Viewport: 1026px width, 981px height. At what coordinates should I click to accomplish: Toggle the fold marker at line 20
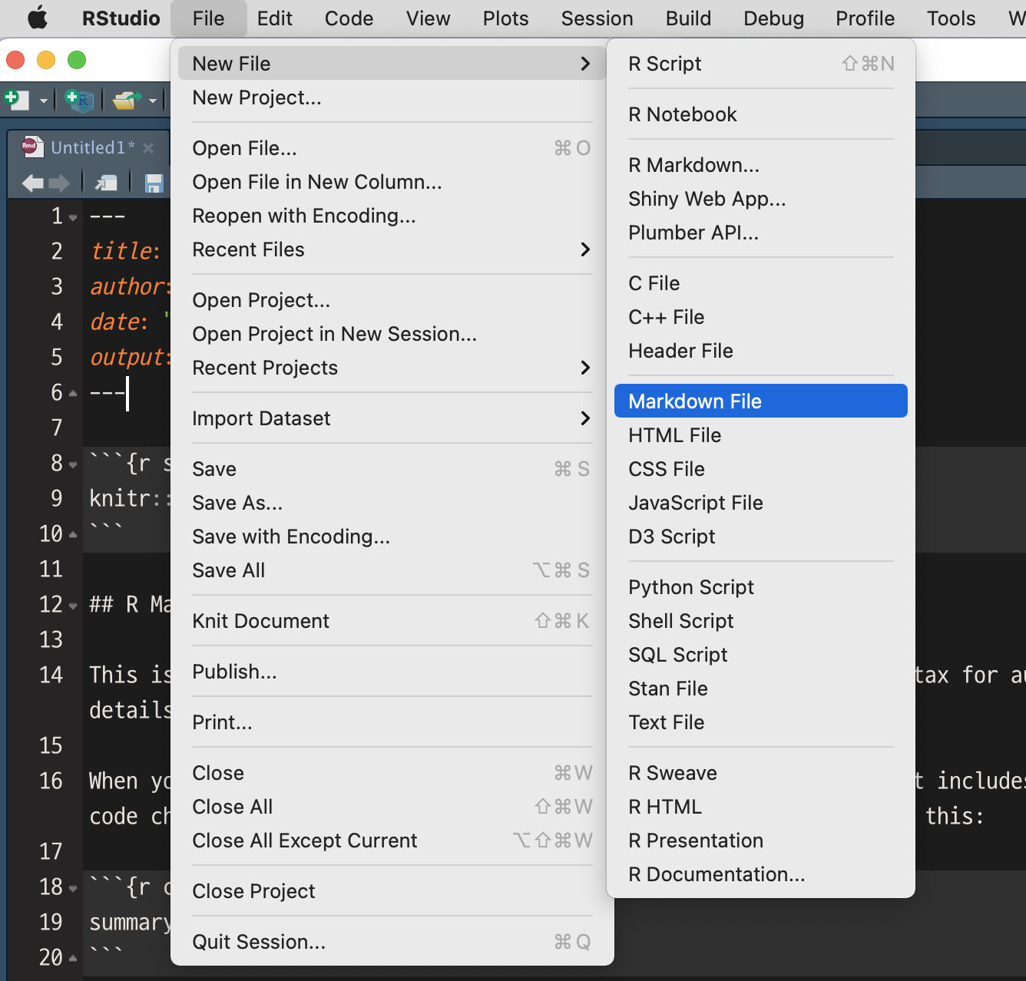tap(73, 958)
